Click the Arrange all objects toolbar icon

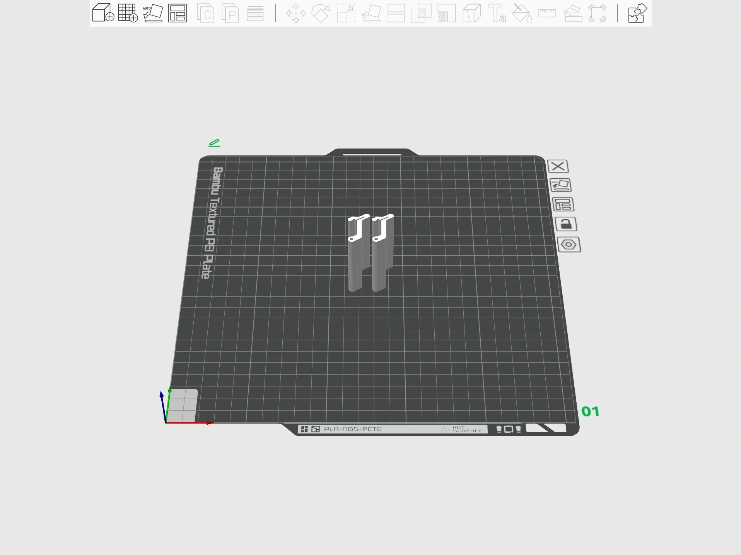click(178, 13)
